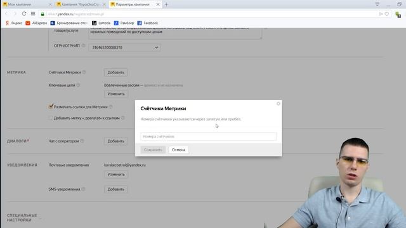Open the speed dial grid icon

tap(33, 14)
